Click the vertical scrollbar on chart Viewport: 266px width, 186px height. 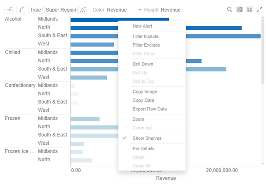pos(263,50)
